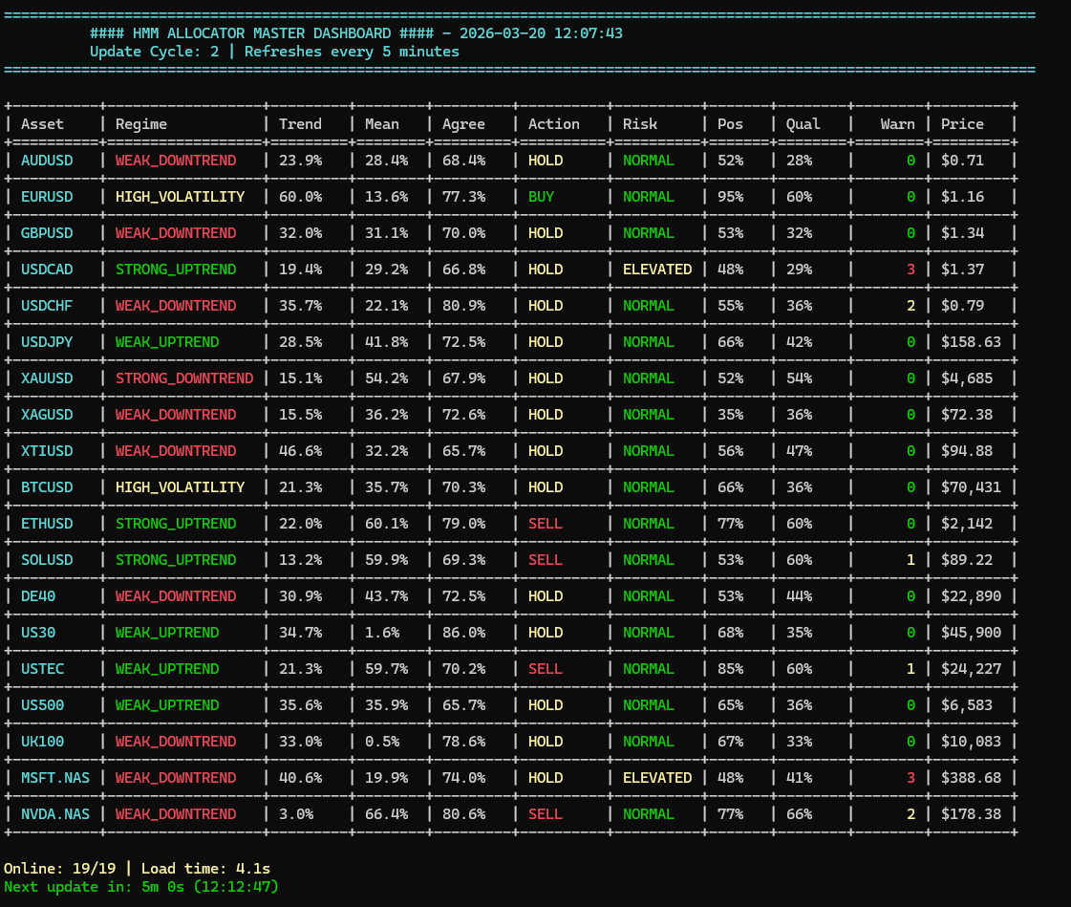Click the NVDA.NAS asset name
Viewport: 1071px width, 907px height.
click(x=55, y=814)
